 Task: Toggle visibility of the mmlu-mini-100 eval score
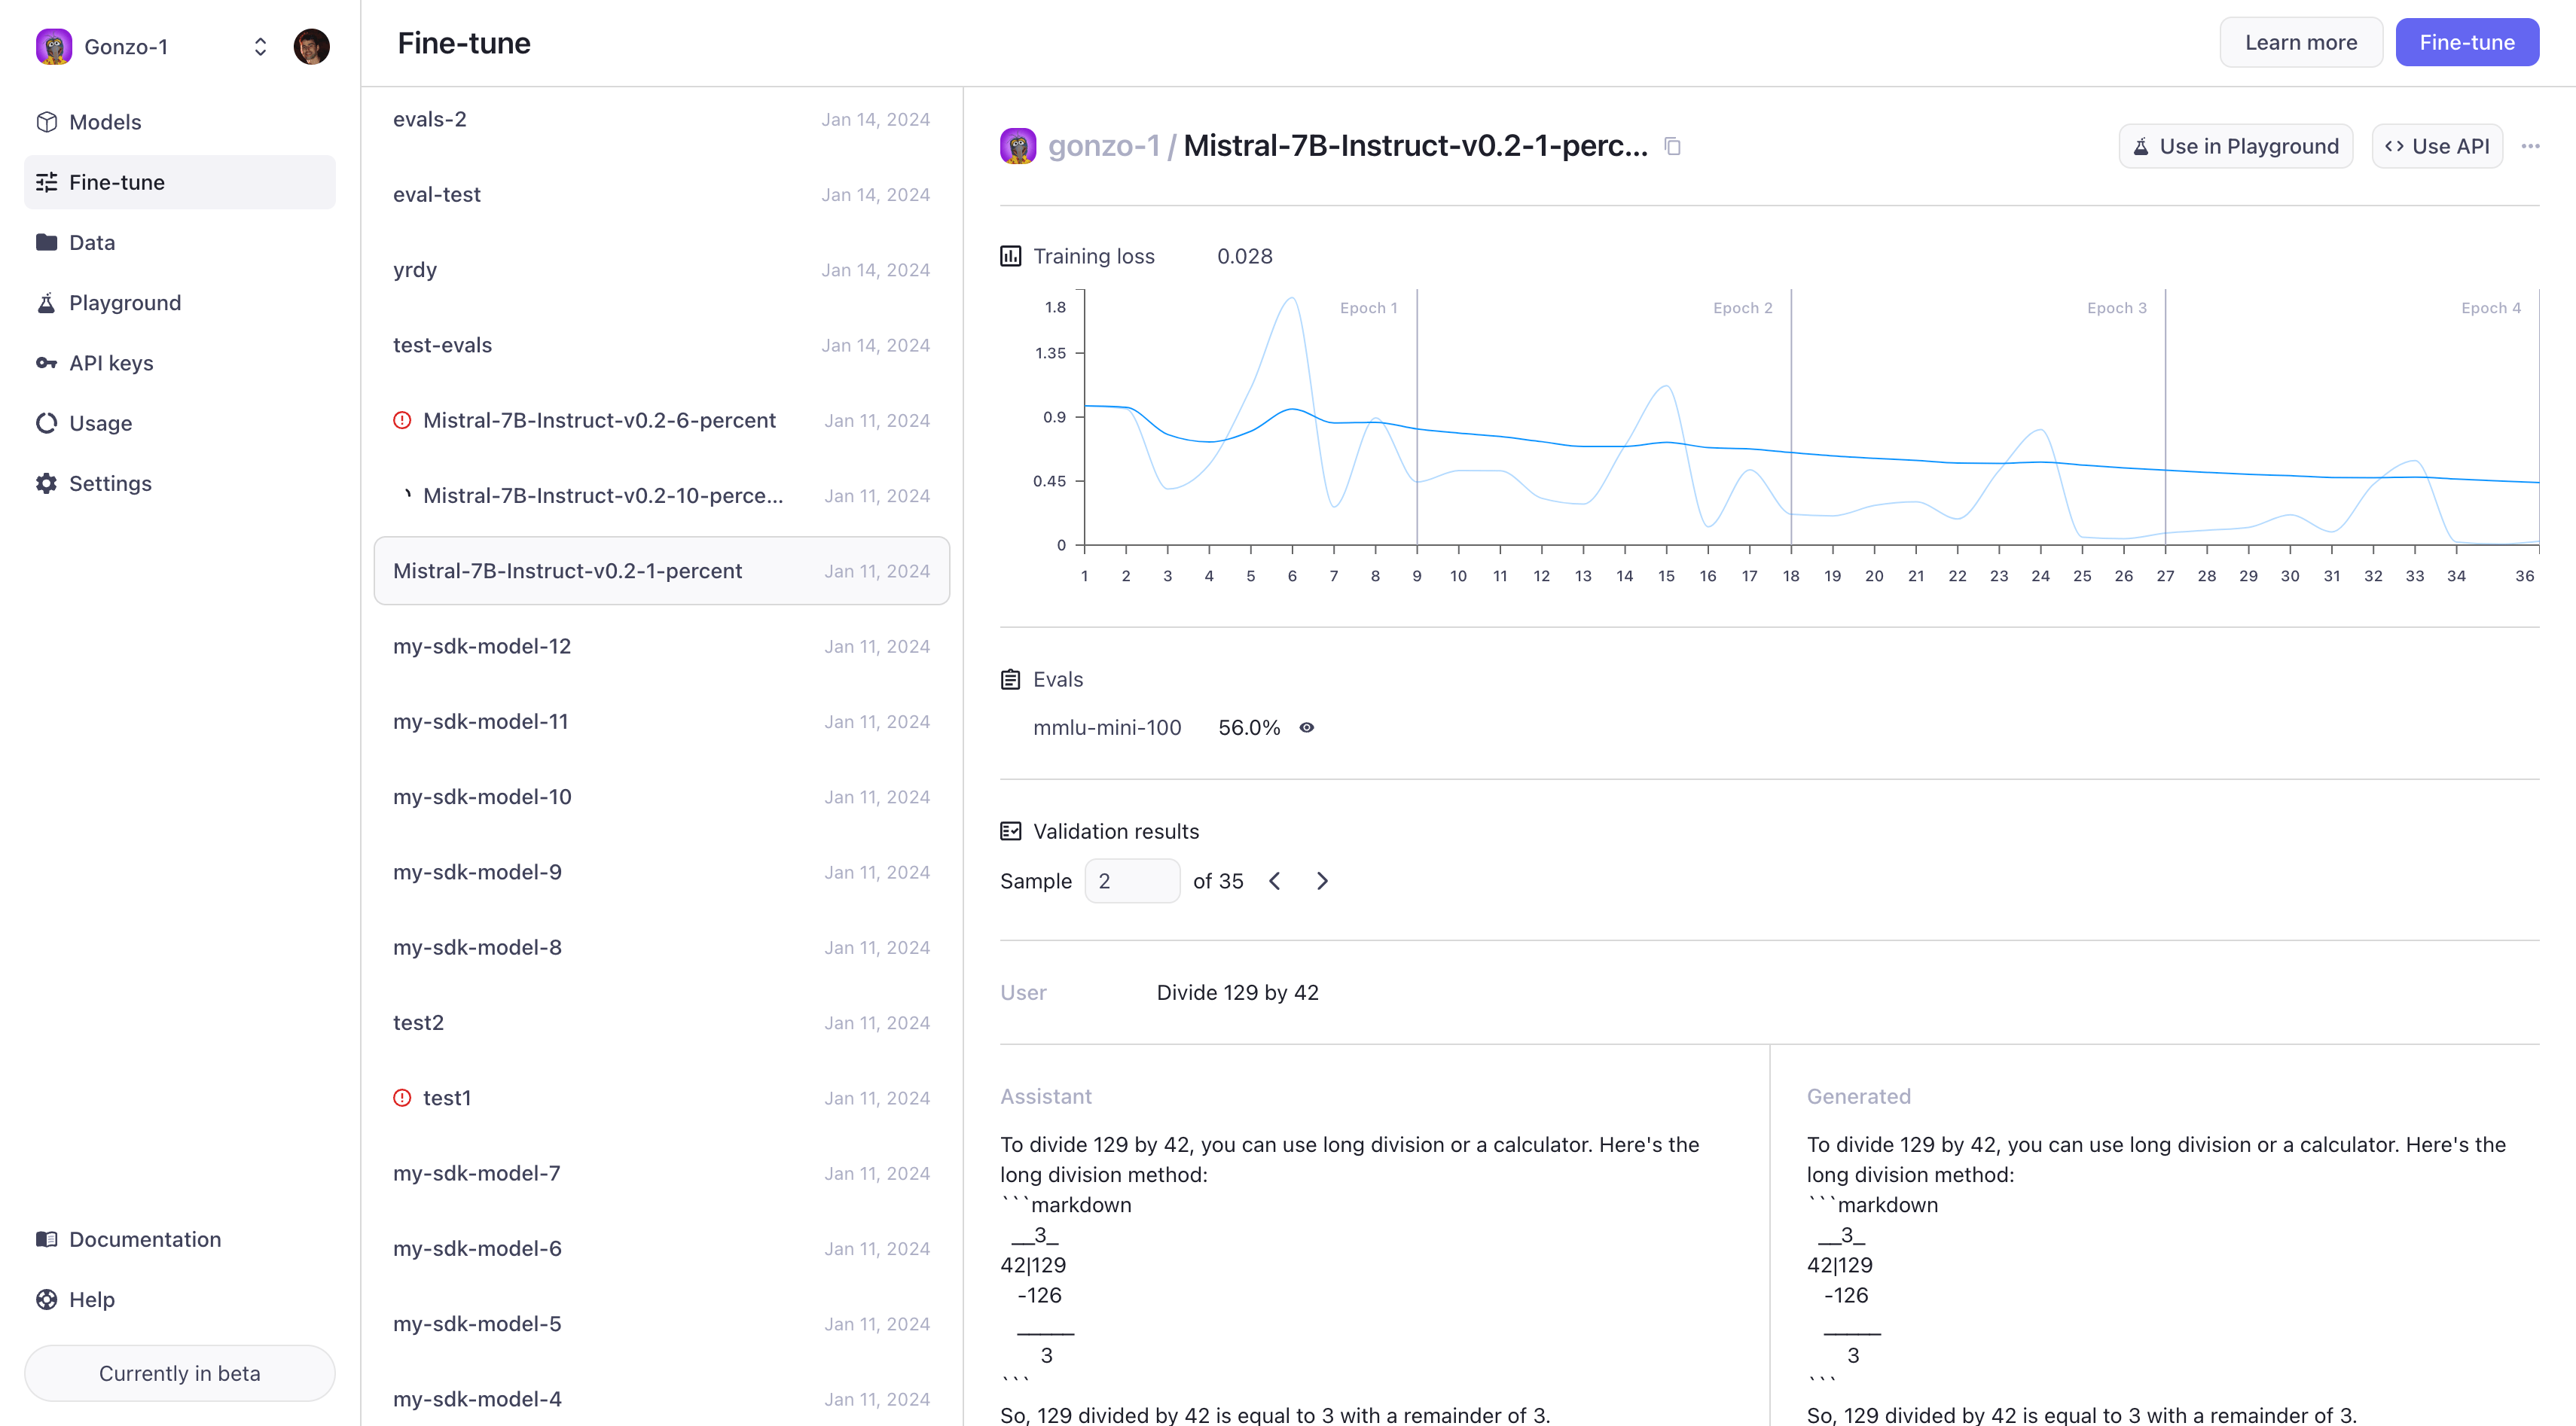click(x=1307, y=727)
